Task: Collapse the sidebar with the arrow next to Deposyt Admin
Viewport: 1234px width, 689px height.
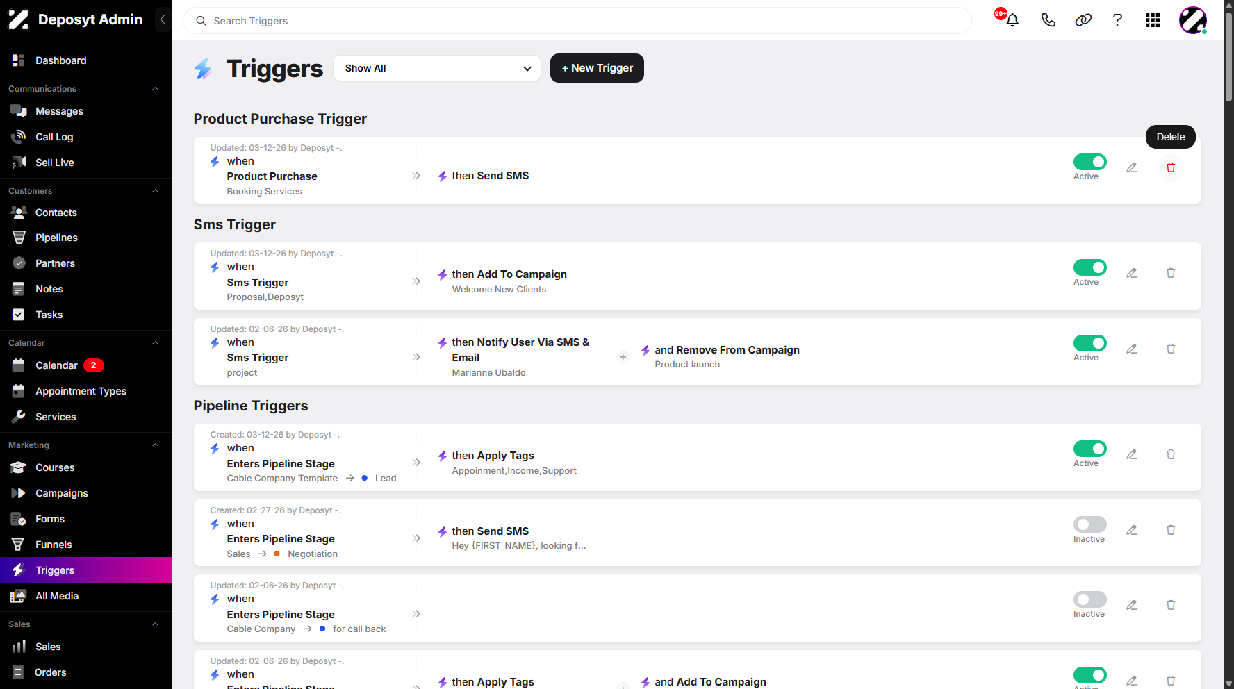Action: [163, 19]
